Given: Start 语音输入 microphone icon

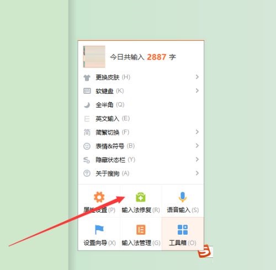Looking at the screenshot, I should (183, 197).
